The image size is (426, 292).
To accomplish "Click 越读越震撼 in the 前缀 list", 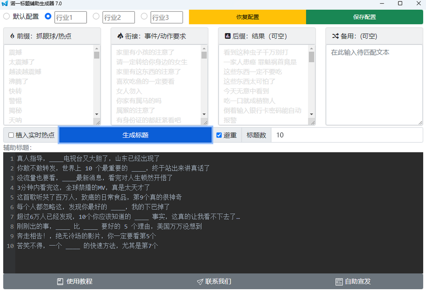I will [25, 72].
